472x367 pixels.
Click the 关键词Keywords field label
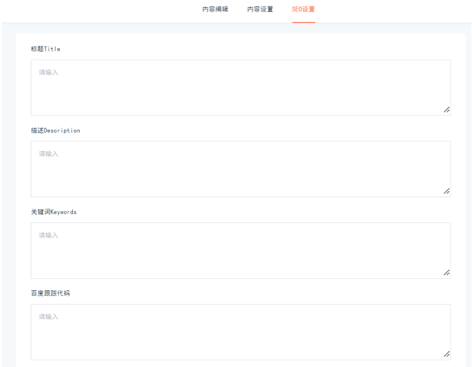point(54,212)
